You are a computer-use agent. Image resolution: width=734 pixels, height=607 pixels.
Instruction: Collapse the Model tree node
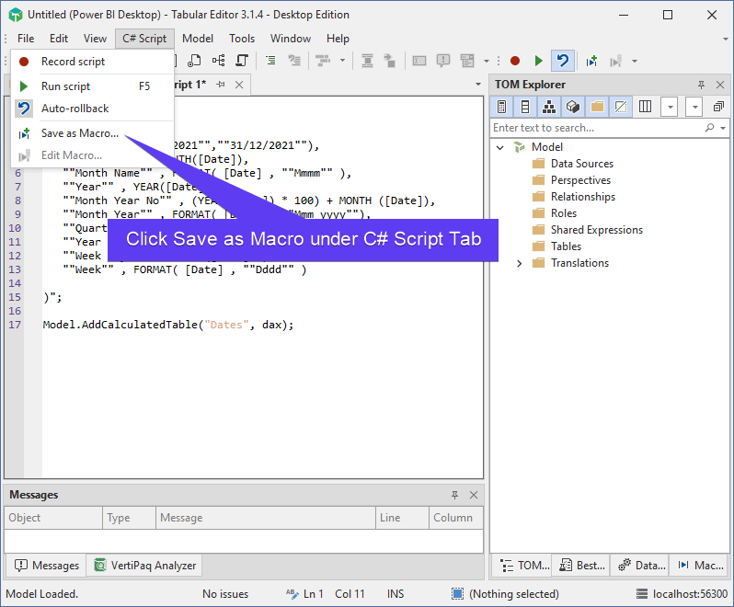pyautogui.click(x=500, y=147)
